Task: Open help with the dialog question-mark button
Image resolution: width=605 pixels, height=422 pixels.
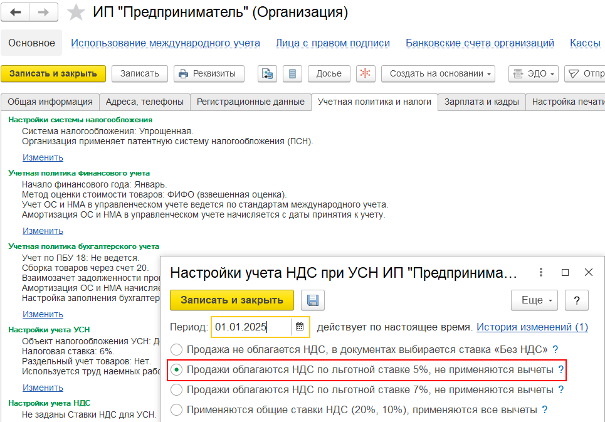Action: pyautogui.click(x=576, y=300)
